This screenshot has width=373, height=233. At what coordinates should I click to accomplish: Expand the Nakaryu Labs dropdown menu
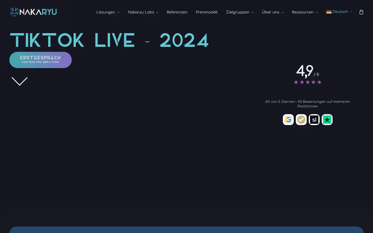click(143, 12)
